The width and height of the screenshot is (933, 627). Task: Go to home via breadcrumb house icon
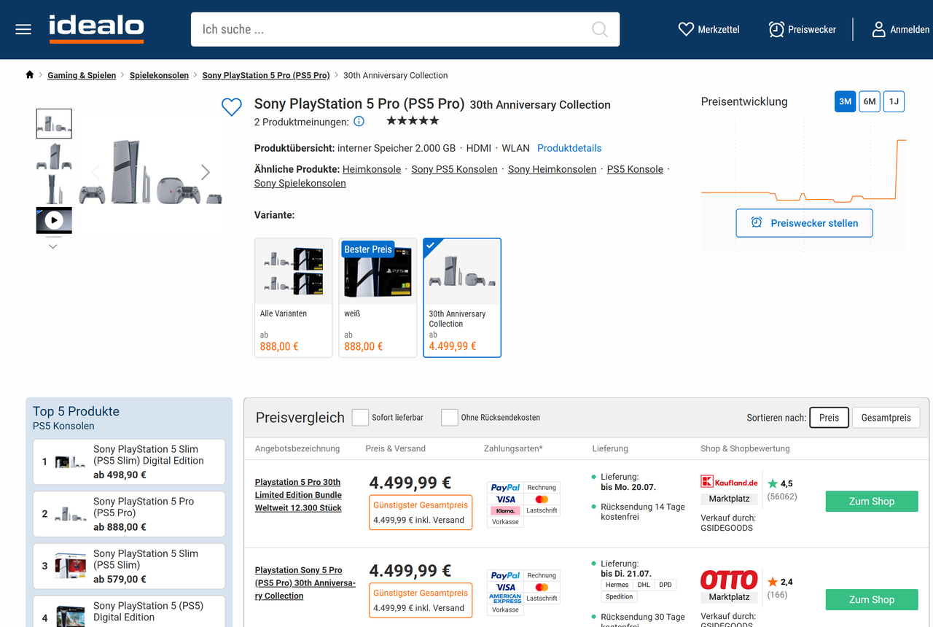[x=30, y=74]
